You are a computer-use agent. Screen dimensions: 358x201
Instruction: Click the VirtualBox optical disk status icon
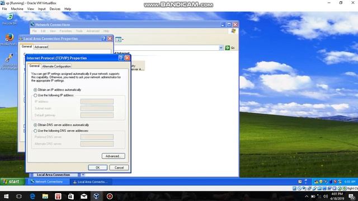tap(299, 188)
